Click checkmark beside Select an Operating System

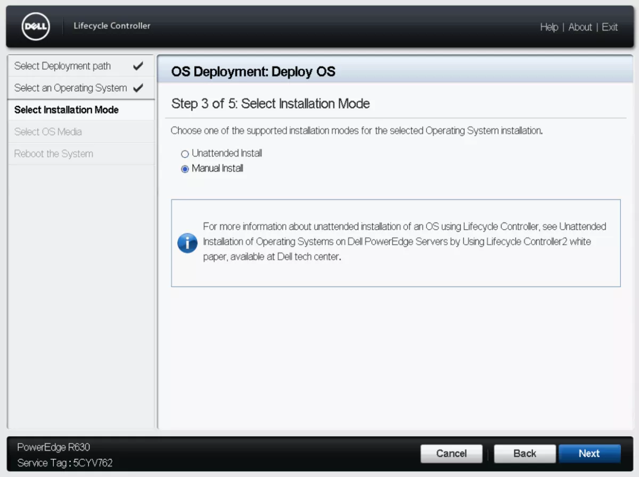tap(138, 88)
